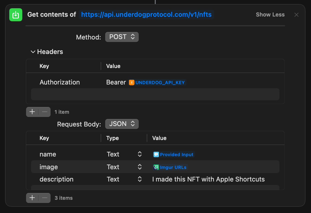The height and width of the screenshot is (213, 311).
Task: Remove a request body field with minus
Action: tap(45, 198)
